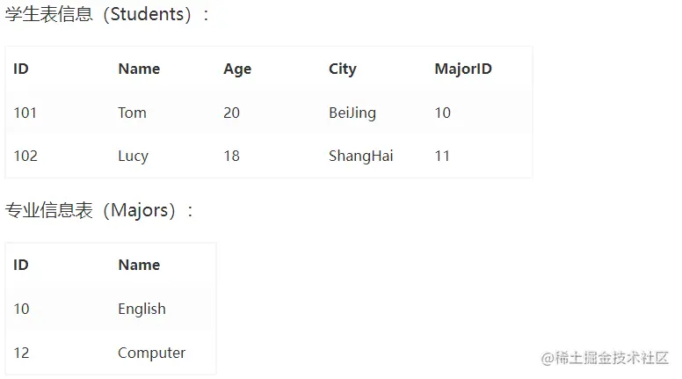The height and width of the screenshot is (379, 682).
Task: Click the MajorID value 11
Action: pyautogui.click(x=442, y=156)
